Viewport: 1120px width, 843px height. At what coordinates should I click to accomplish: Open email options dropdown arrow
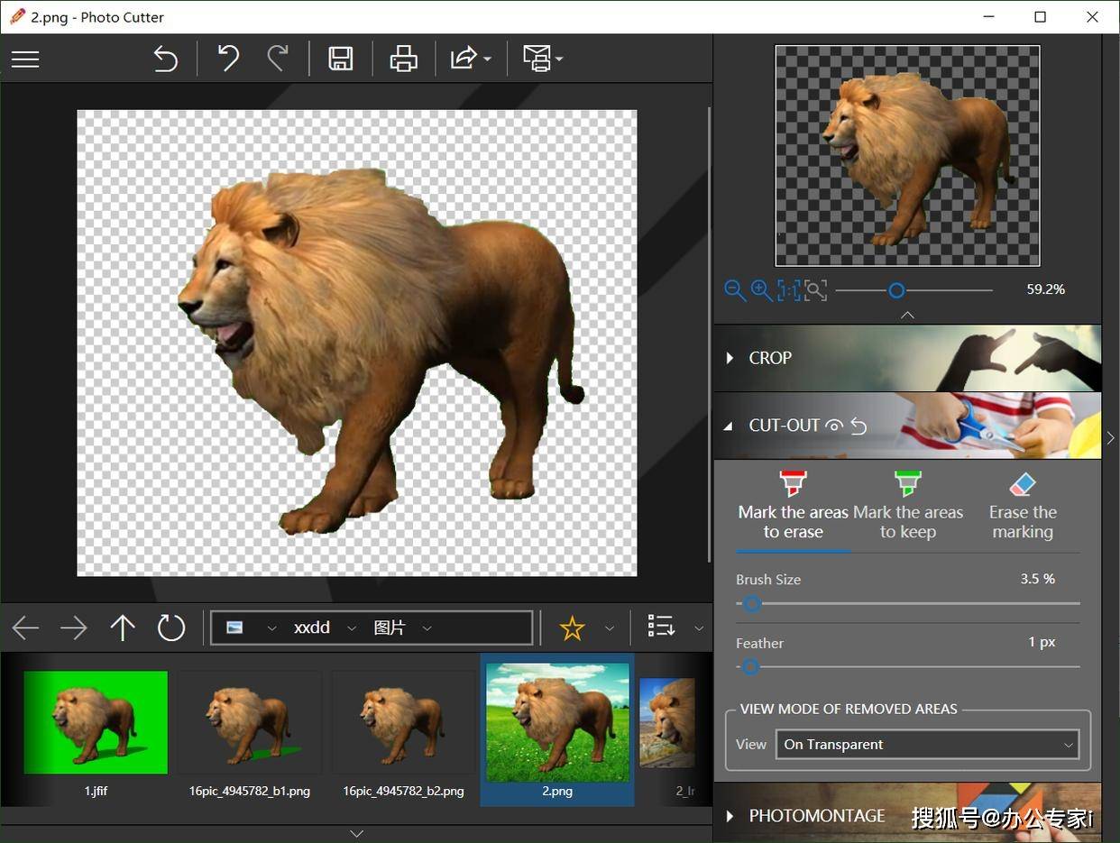pos(559,60)
